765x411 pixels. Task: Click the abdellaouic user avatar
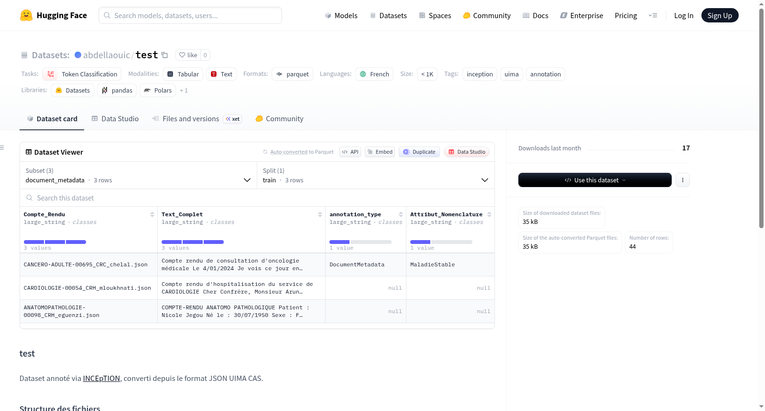click(x=78, y=55)
